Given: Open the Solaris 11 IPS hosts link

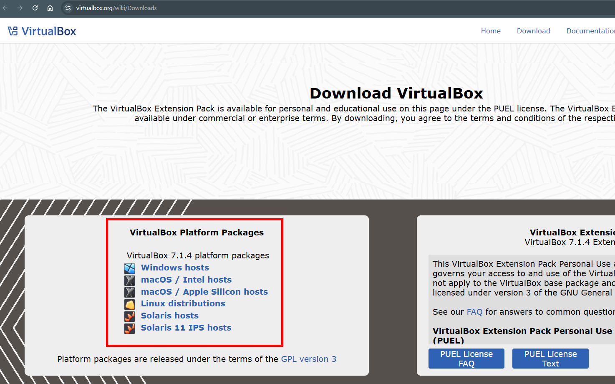Looking at the screenshot, I should (186, 328).
